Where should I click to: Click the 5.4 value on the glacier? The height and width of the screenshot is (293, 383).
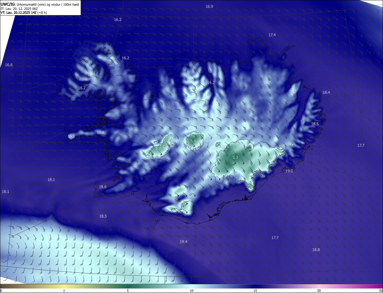coord(193,141)
